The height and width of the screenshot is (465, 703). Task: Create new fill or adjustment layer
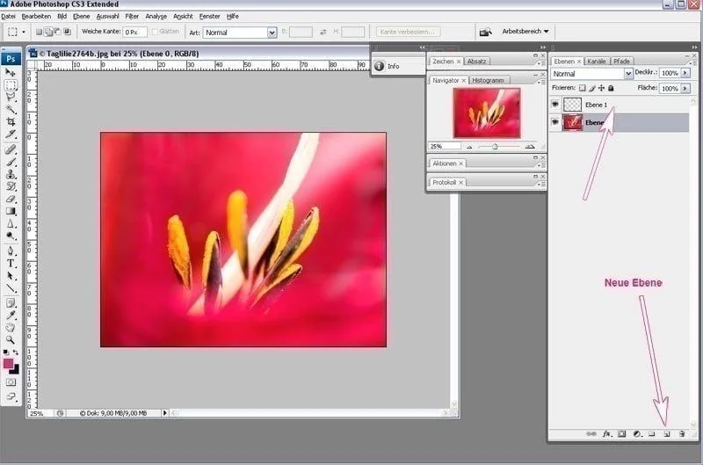tap(636, 434)
